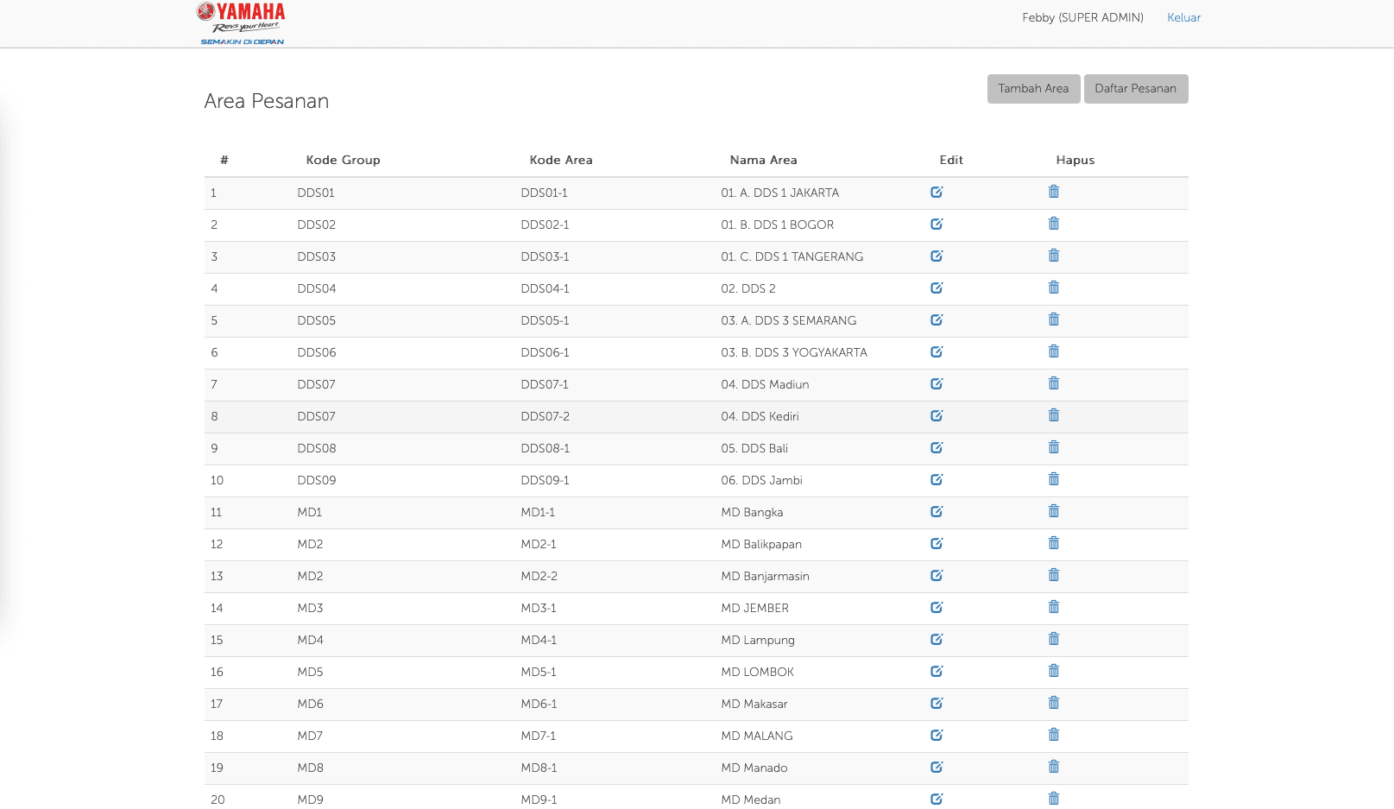Remove the 02. DDS 2 area

pos(1054,288)
